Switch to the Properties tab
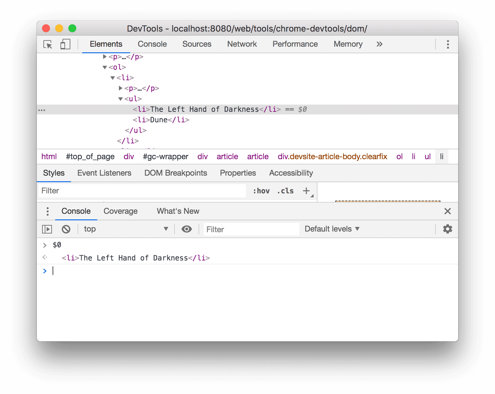Viewport: 495px width, 394px height. click(x=238, y=173)
